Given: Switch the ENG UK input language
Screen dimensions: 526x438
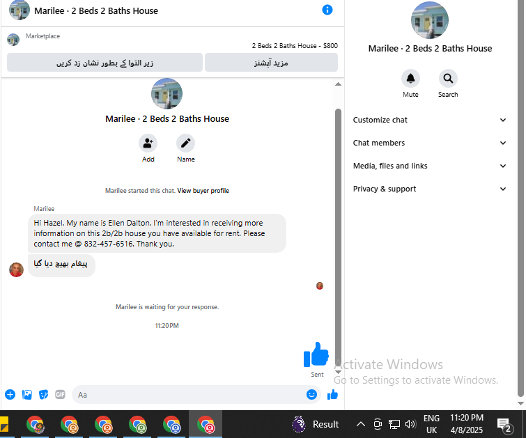Looking at the screenshot, I should (431, 424).
